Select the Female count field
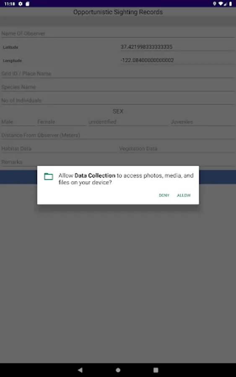This screenshot has height=377, width=236. click(61, 122)
